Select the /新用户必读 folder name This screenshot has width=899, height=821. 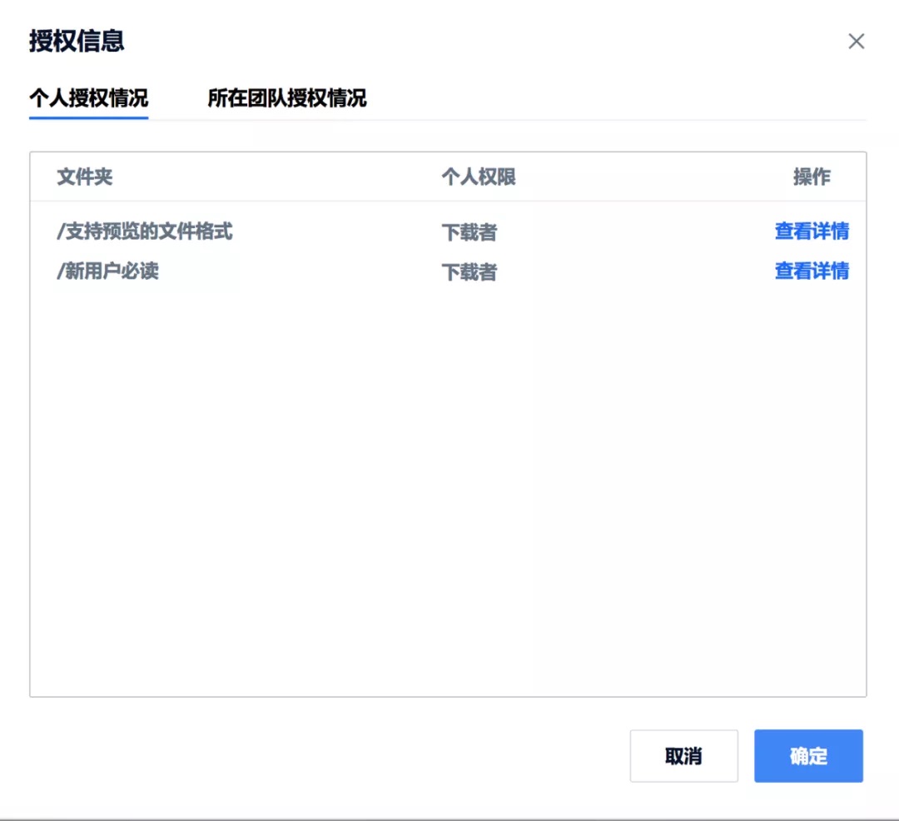[107, 271]
